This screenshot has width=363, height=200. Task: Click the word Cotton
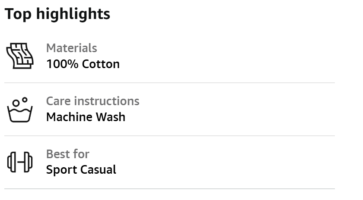[x=101, y=64]
